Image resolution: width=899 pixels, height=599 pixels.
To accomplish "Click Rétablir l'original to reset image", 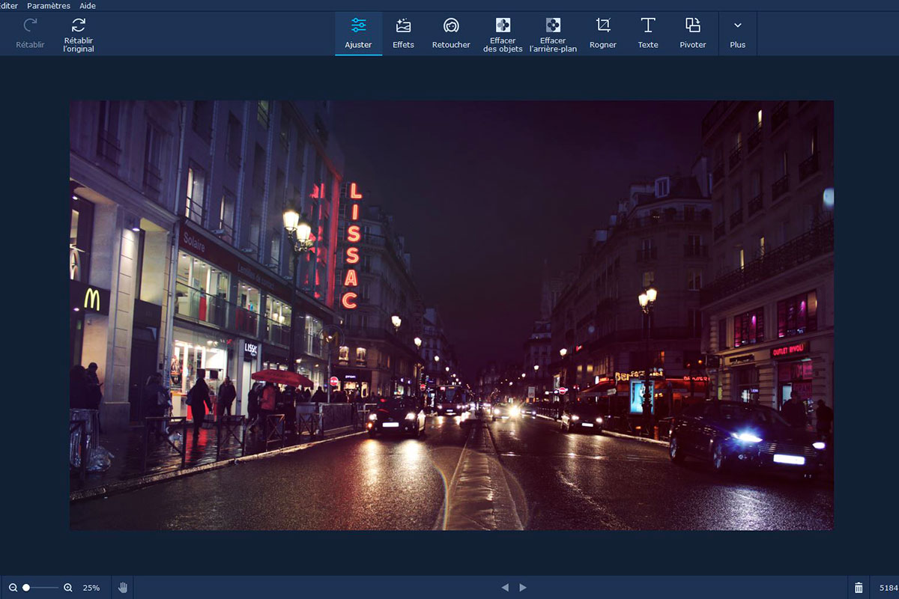I will pyautogui.click(x=79, y=34).
